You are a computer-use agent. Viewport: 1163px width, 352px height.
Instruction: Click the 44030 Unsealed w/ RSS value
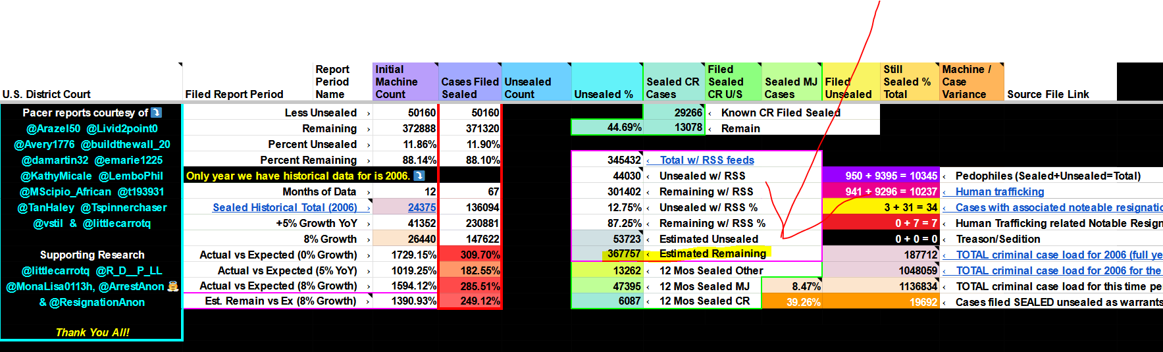pyautogui.click(x=607, y=176)
